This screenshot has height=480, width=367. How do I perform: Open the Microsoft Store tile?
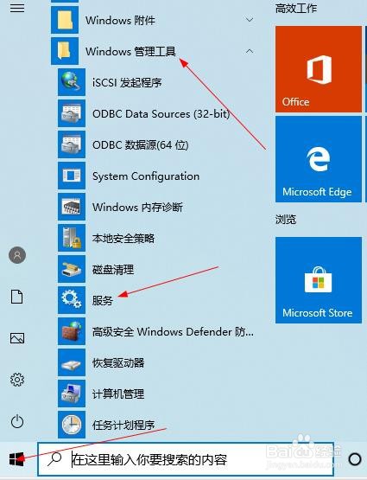(319, 280)
